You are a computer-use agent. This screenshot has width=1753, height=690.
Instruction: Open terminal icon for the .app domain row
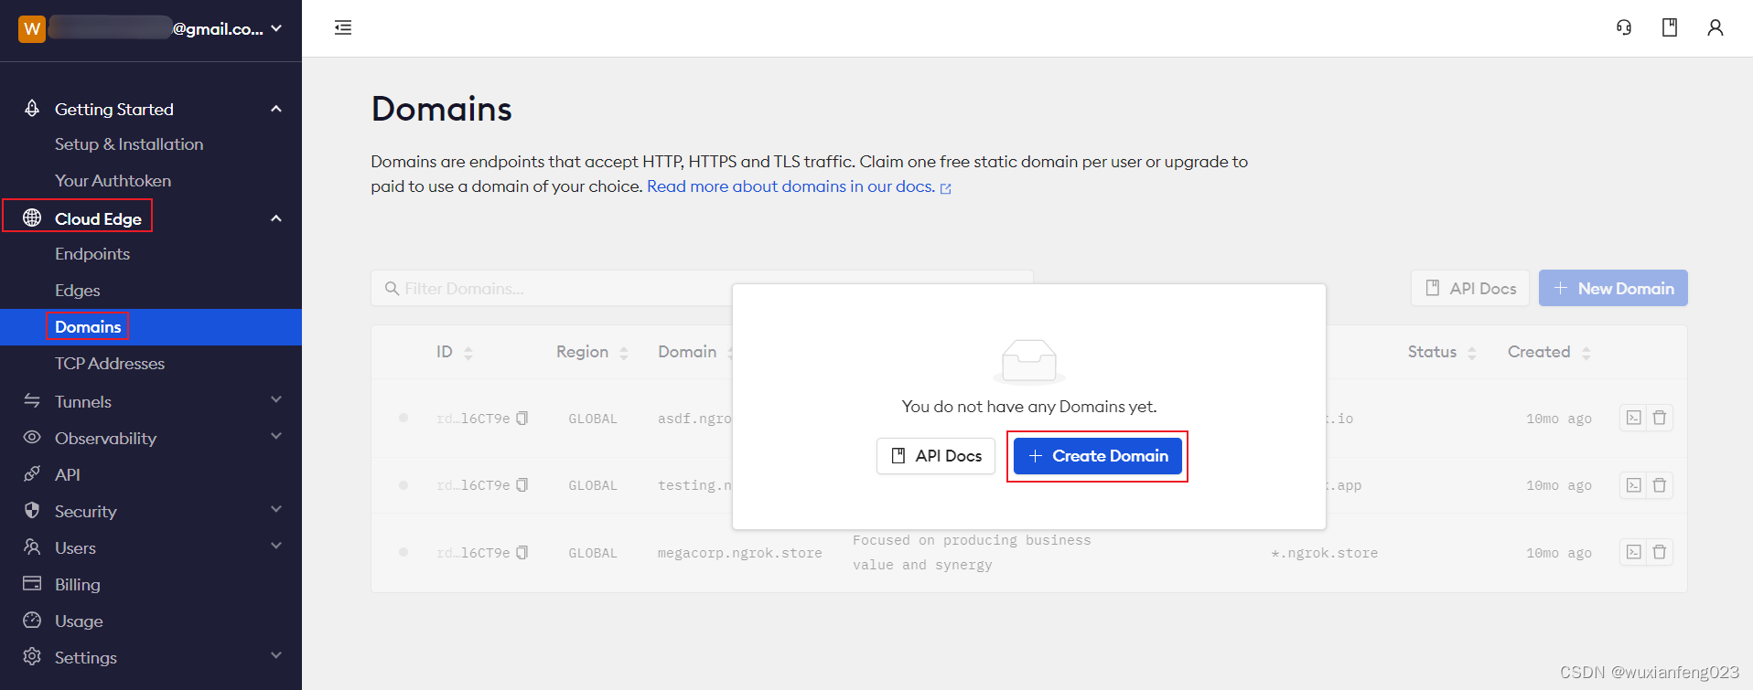pos(1633,484)
